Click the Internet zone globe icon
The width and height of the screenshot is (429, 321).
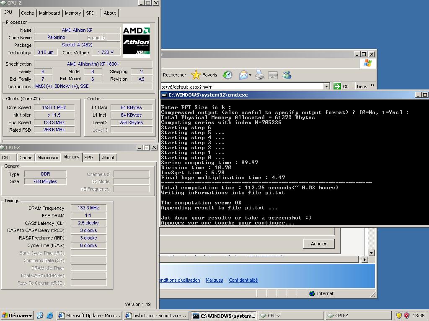coord(312,293)
